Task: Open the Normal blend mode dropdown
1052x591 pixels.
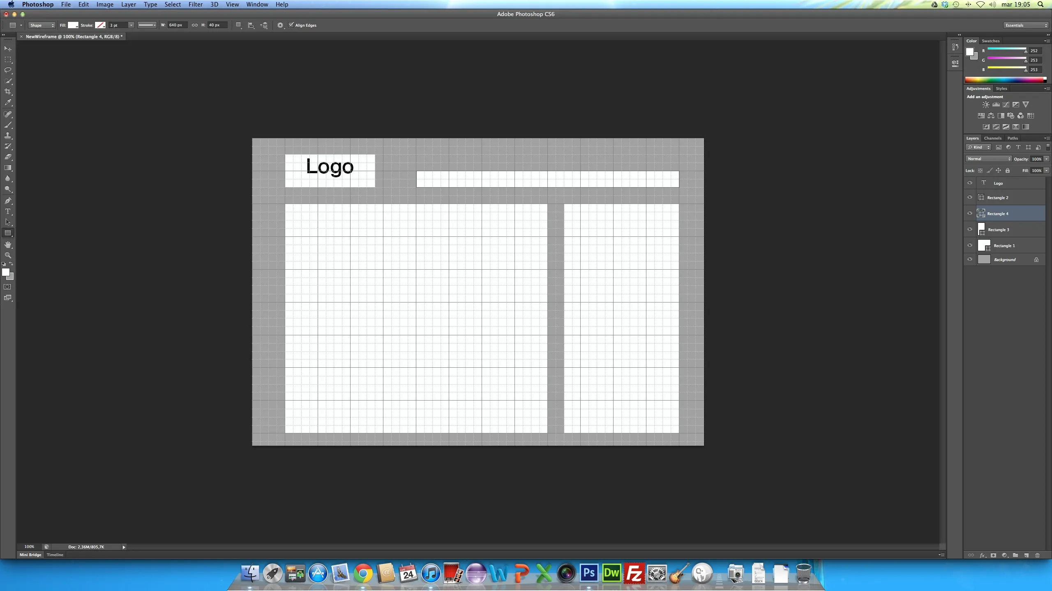Action: click(988, 159)
